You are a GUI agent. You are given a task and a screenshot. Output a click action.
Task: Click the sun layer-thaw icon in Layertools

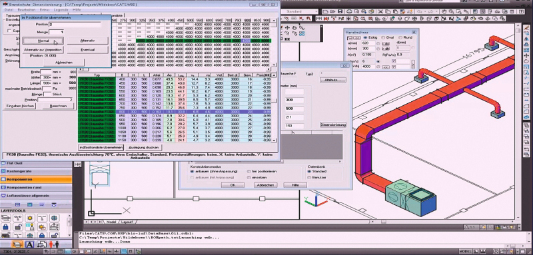[x=30, y=218]
